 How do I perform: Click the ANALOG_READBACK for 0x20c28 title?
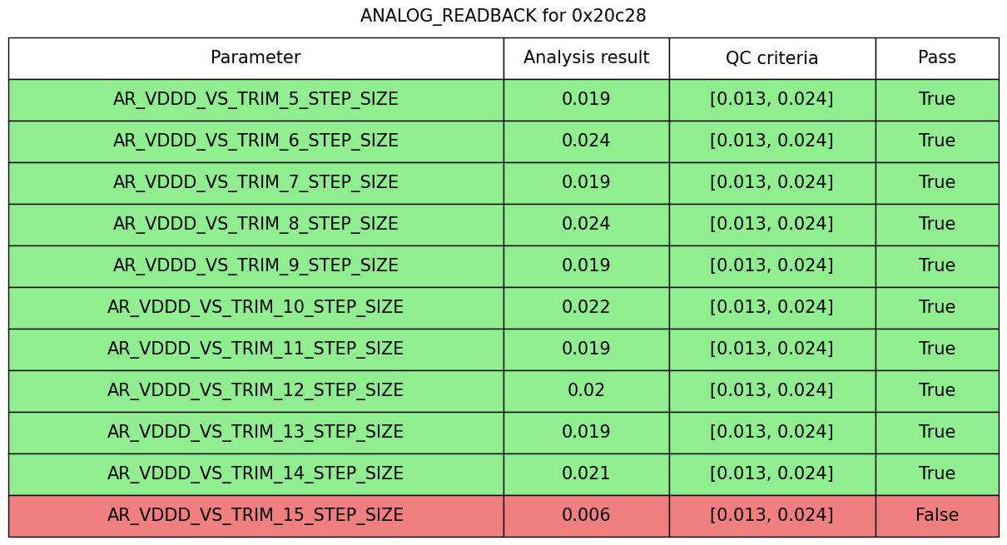(503, 16)
